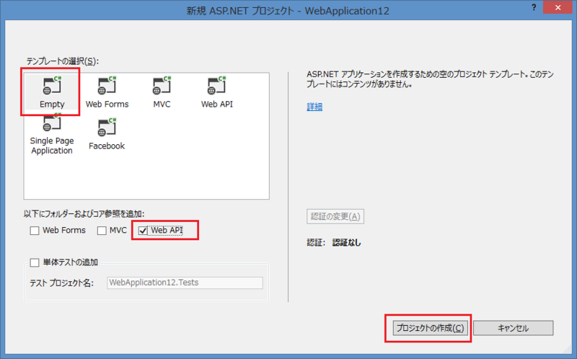Check the MVC core reference checkbox
Viewport: 577px width, 359px height.
102,231
